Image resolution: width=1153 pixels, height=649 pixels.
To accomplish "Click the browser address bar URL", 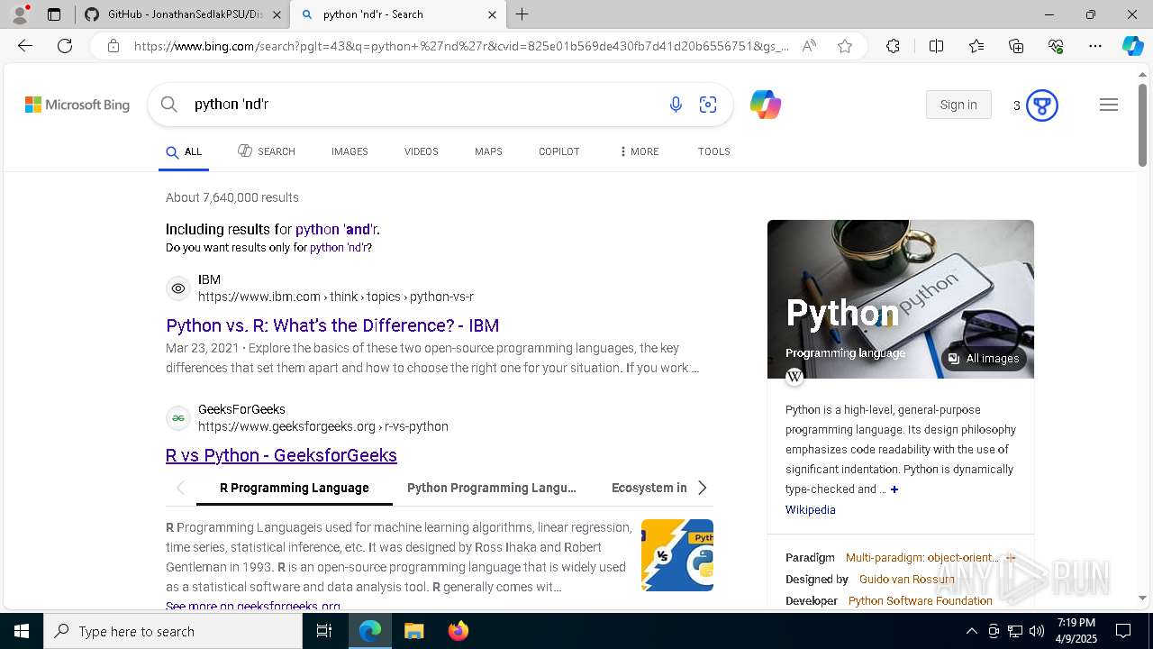I will pos(461,46).
